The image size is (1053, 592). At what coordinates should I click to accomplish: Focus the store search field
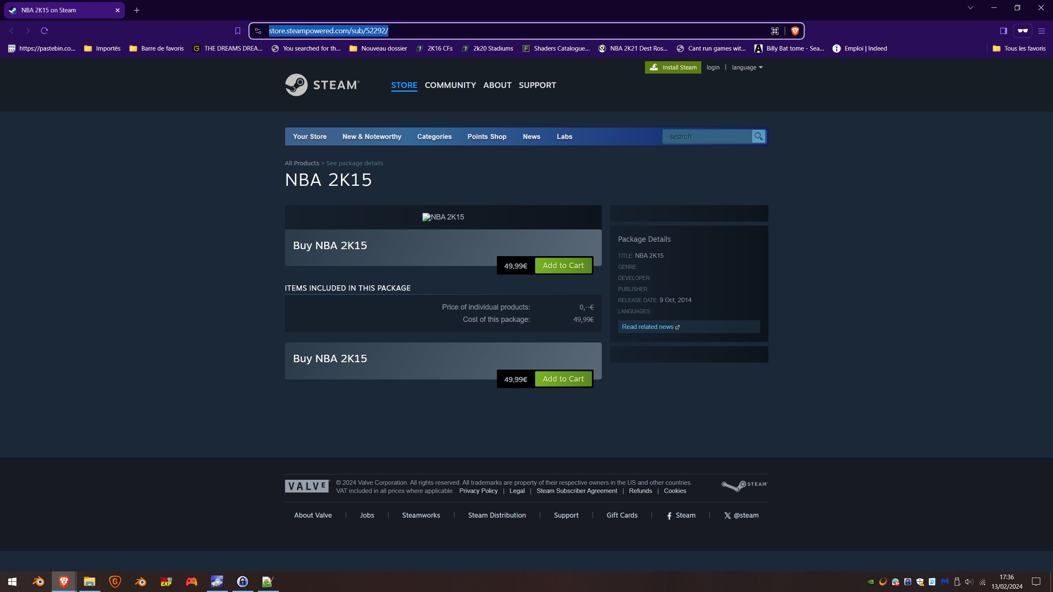707,136
